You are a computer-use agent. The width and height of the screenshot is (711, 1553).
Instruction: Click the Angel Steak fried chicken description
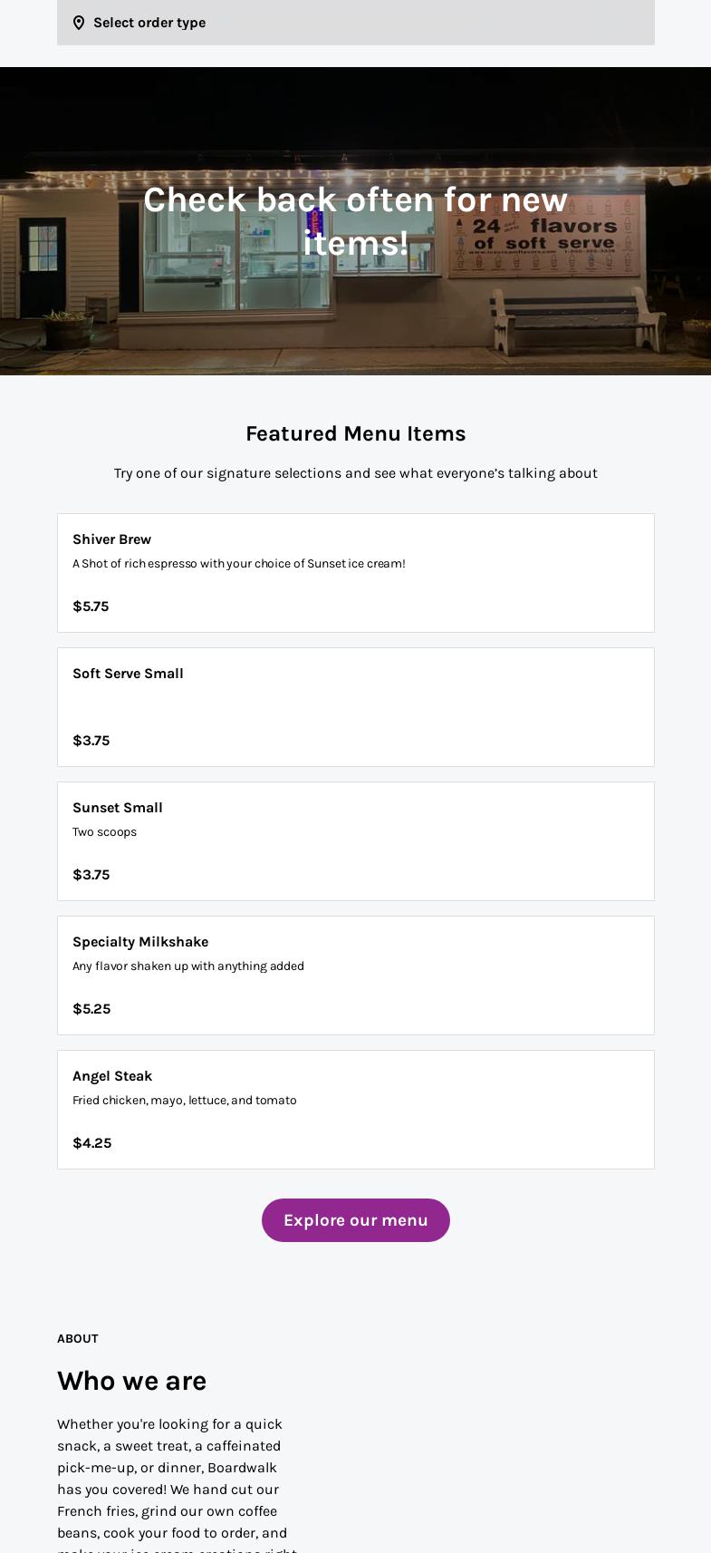pos(185,1101)
